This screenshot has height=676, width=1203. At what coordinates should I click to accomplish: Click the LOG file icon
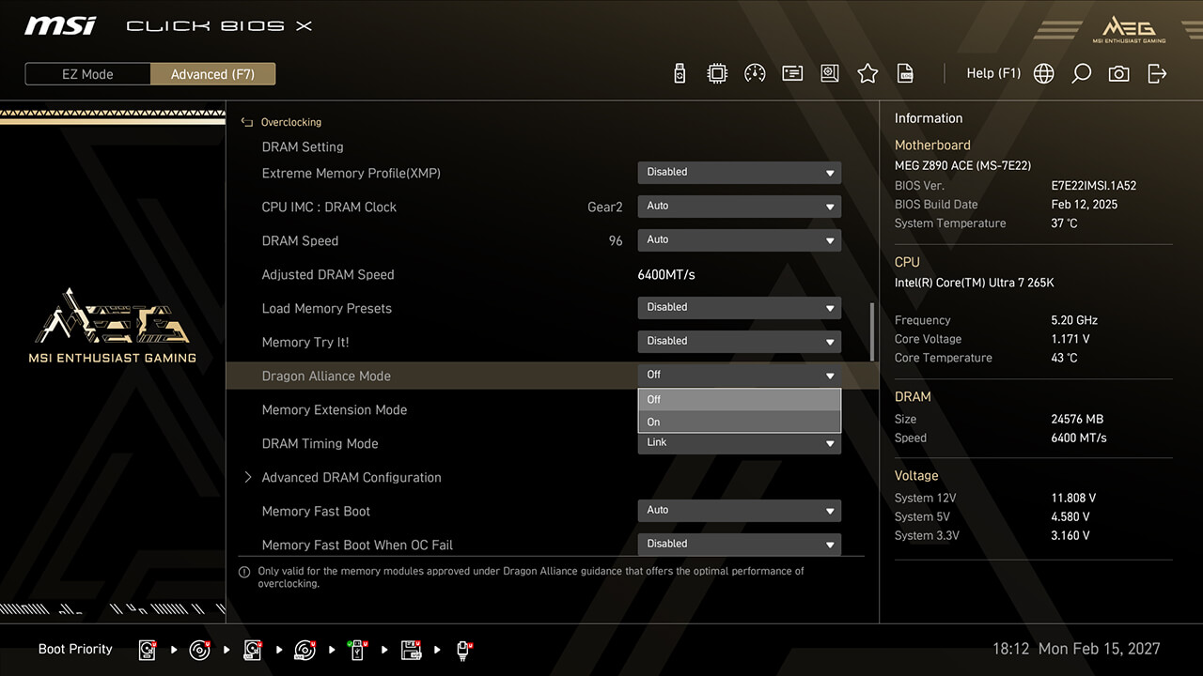tap(905, 73)
